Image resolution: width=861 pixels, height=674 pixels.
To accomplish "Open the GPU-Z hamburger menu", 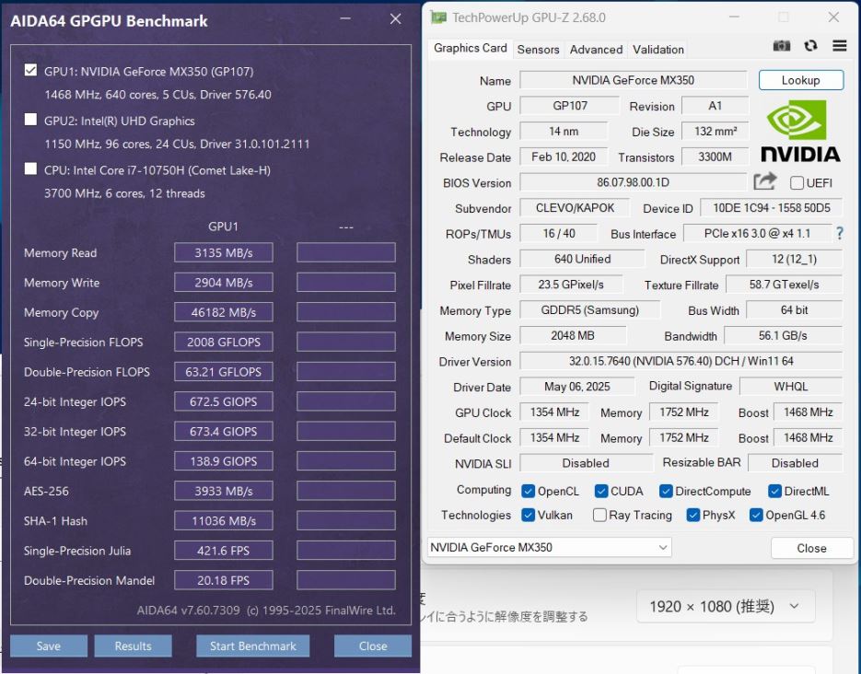I will coord(839,46).
